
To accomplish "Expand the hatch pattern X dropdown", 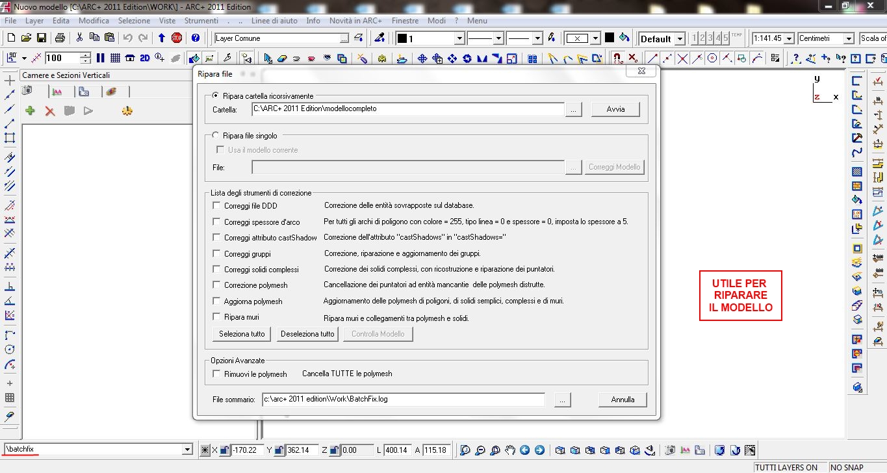I will 595,38.
